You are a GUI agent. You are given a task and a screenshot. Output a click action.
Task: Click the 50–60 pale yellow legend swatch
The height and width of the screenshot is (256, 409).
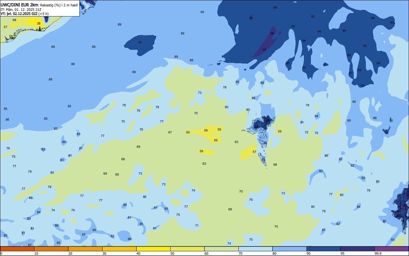coord(187,249)
